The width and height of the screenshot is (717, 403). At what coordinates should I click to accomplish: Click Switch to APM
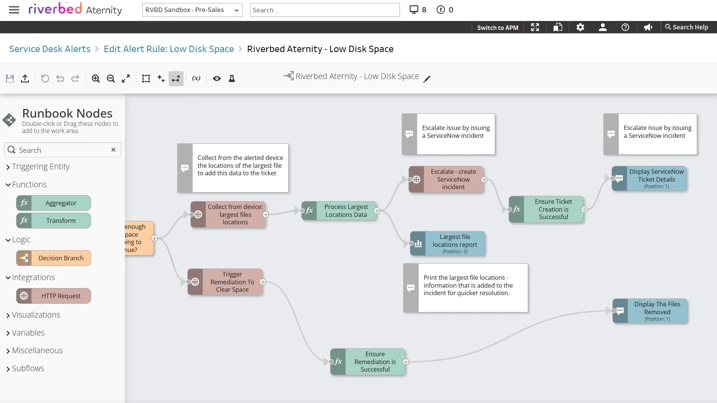497,27
